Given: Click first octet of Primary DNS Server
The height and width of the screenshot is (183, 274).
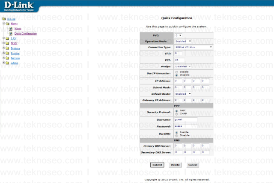Looking at the screenshot, I should click(x=178, y=146).
